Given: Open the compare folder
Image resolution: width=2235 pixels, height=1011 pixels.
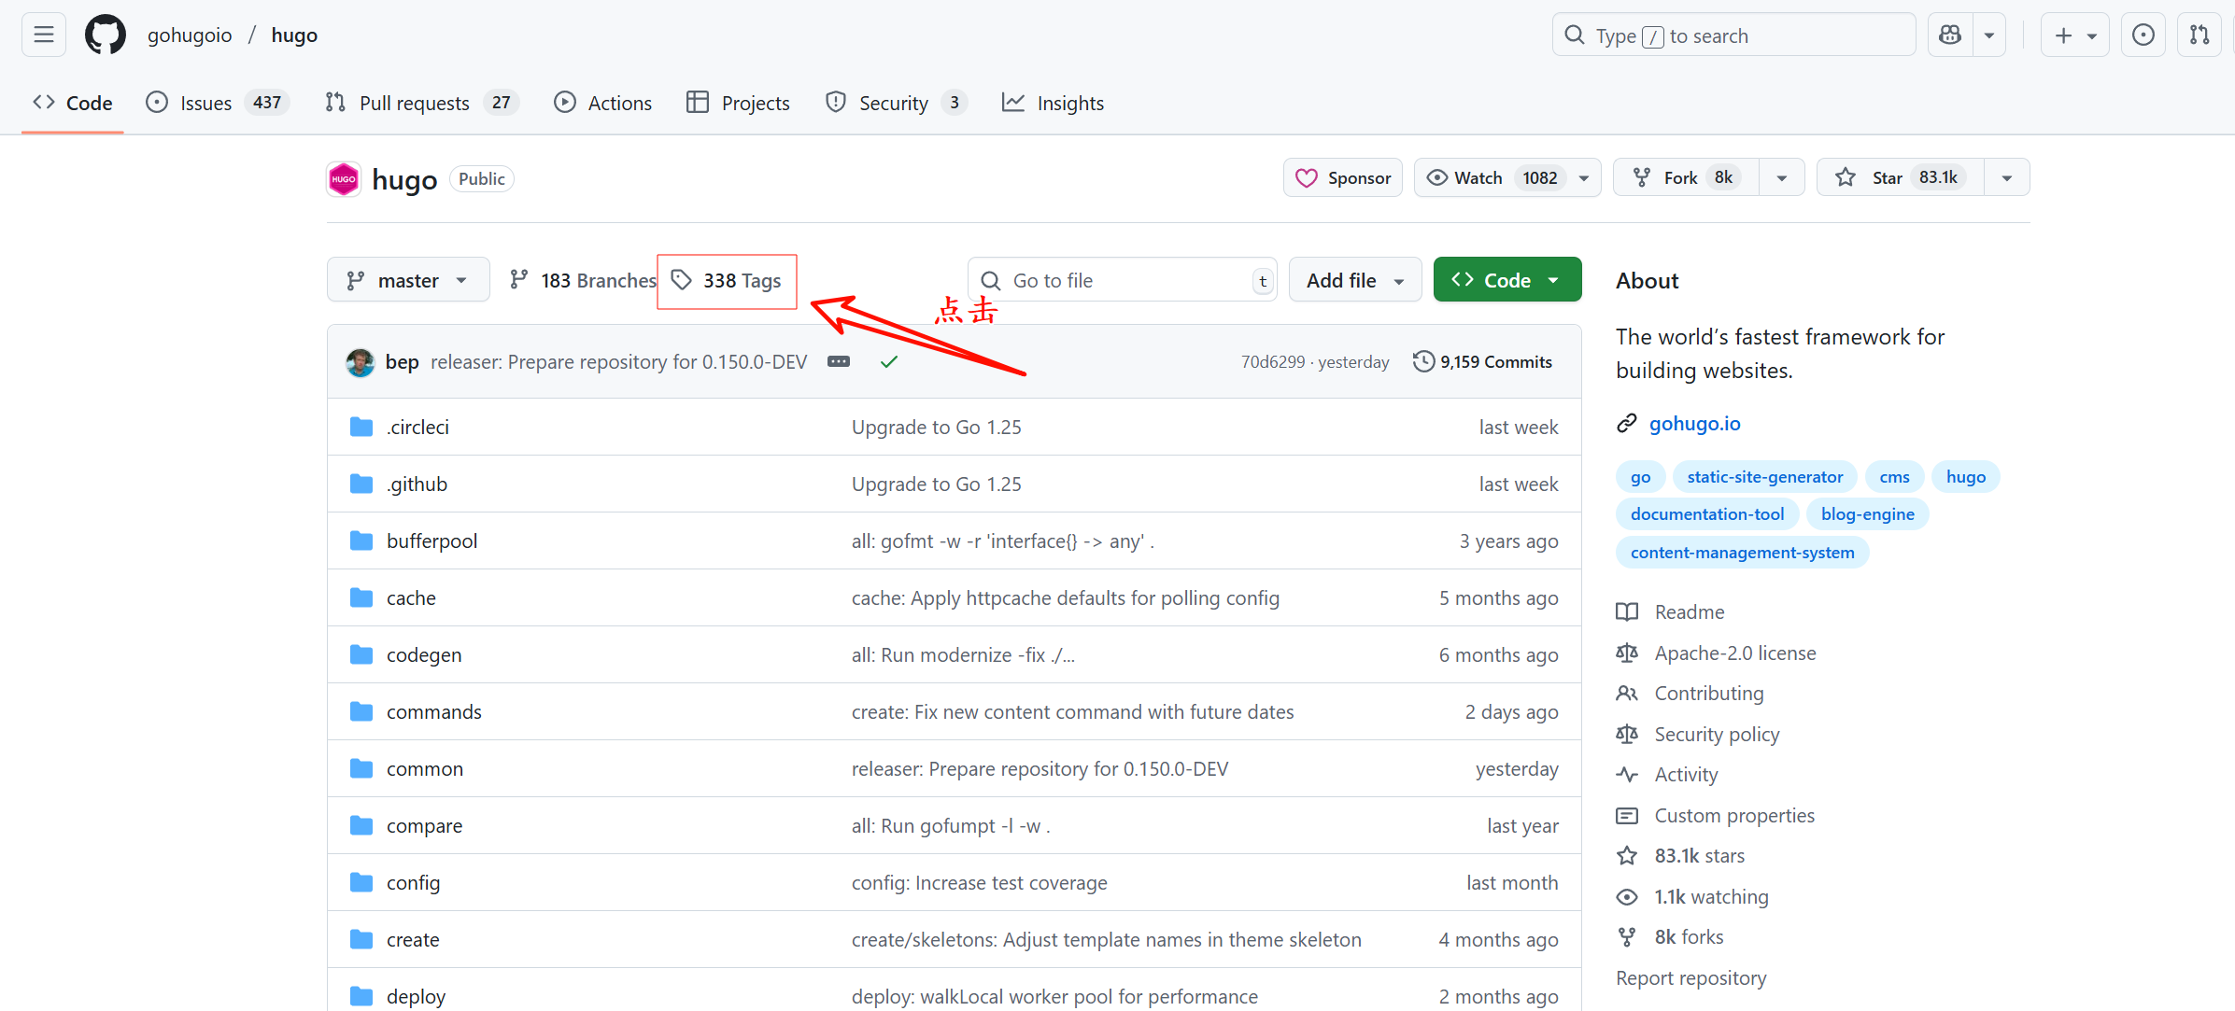Looking at the screenshot, I should click(424, 826).
